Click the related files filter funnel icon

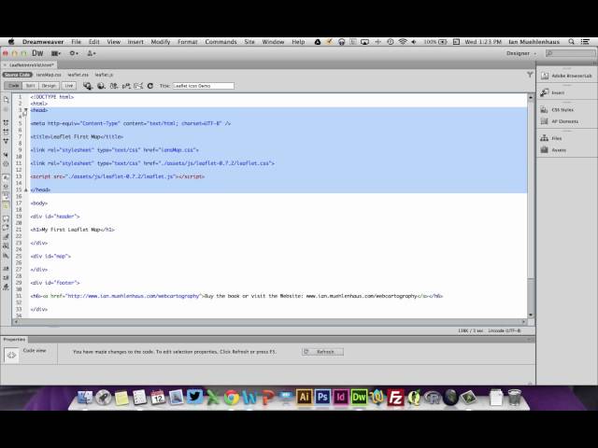coord(530,75)
